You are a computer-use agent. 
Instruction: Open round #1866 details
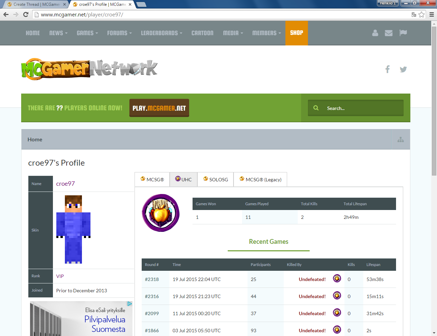point(152,331)
